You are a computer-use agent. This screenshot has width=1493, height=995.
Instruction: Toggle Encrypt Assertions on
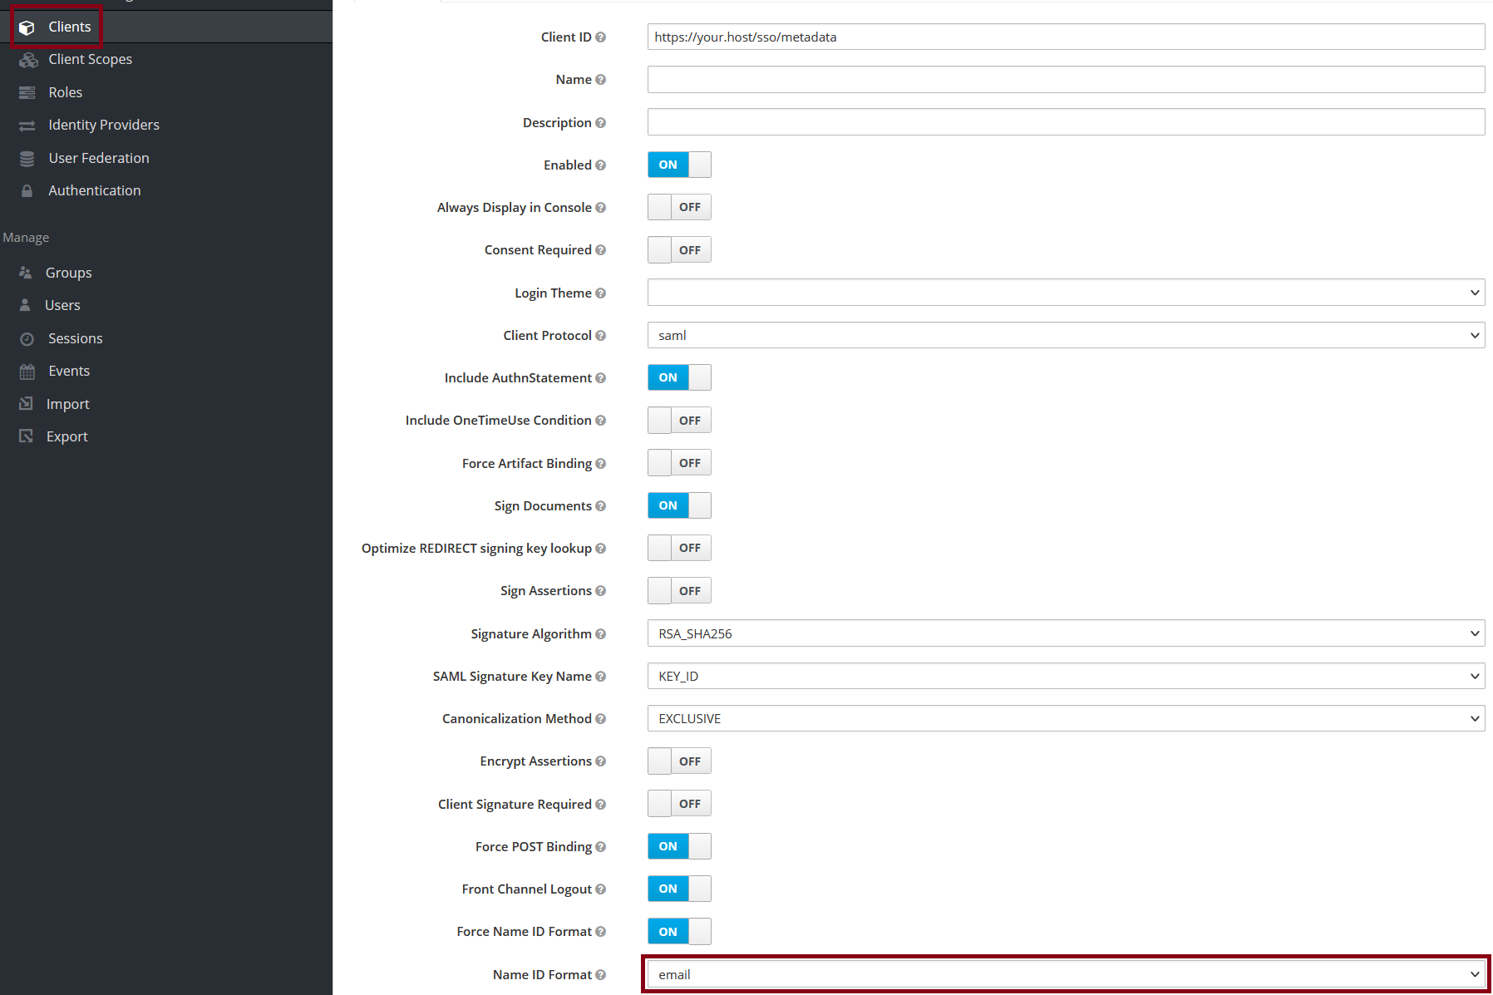(x=678, y=761)
